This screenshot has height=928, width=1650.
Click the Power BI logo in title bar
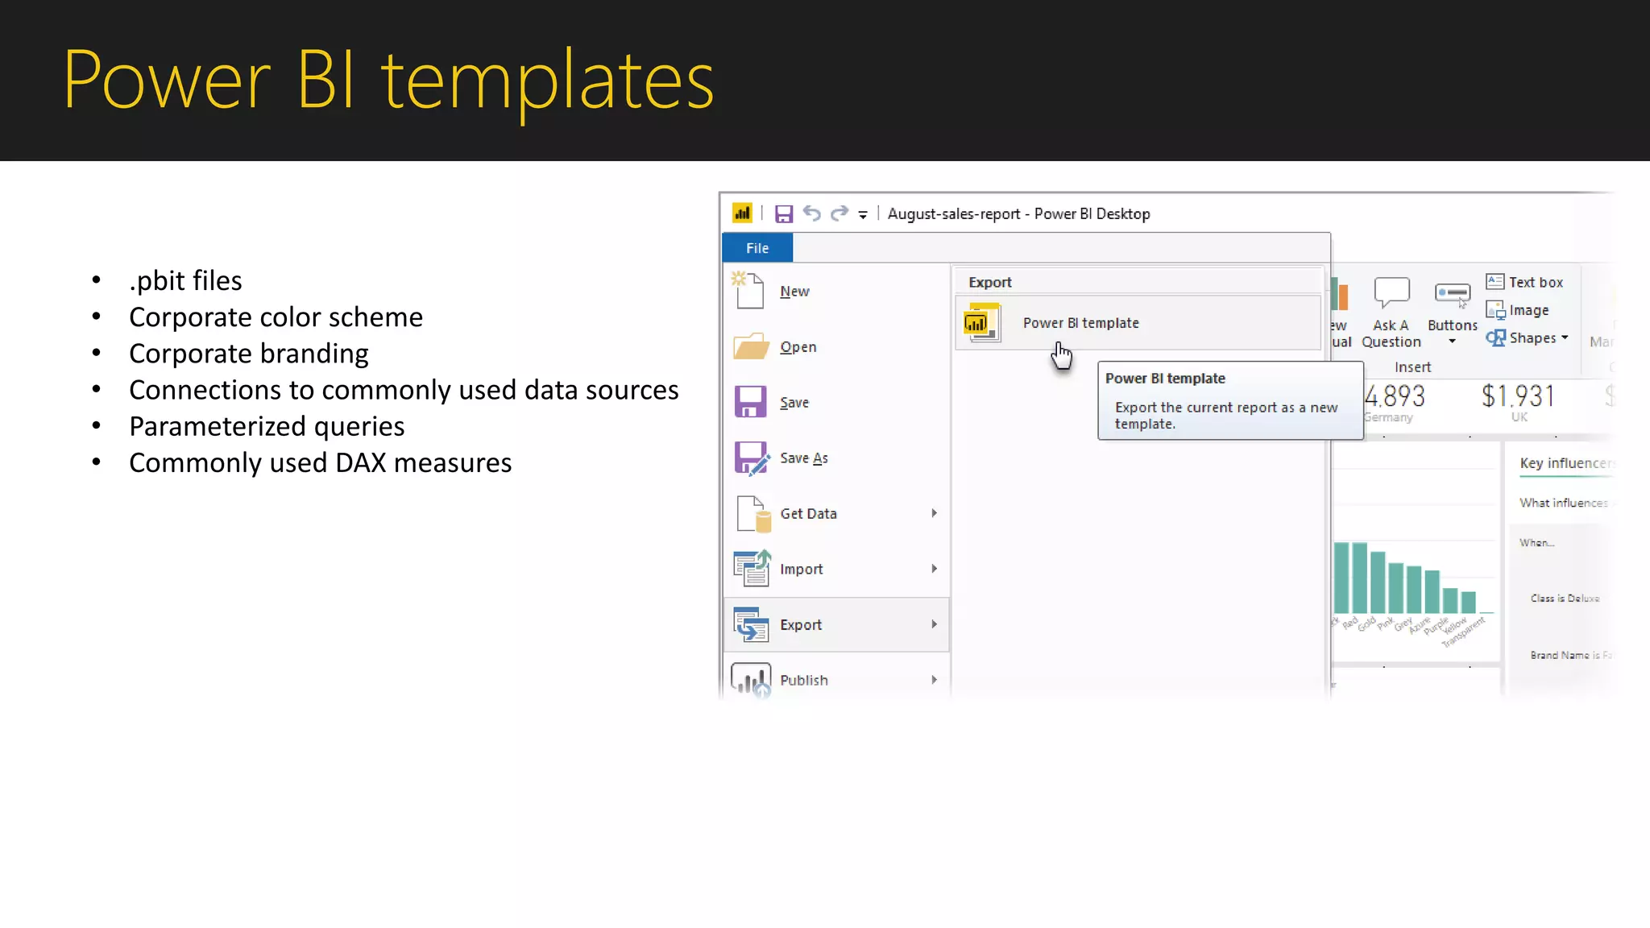741,213
